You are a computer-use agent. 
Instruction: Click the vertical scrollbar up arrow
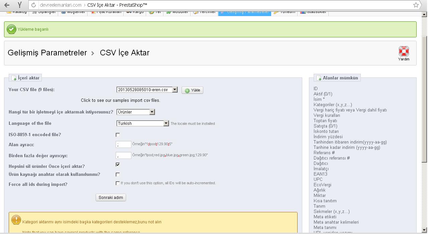[x=424, y=14]
